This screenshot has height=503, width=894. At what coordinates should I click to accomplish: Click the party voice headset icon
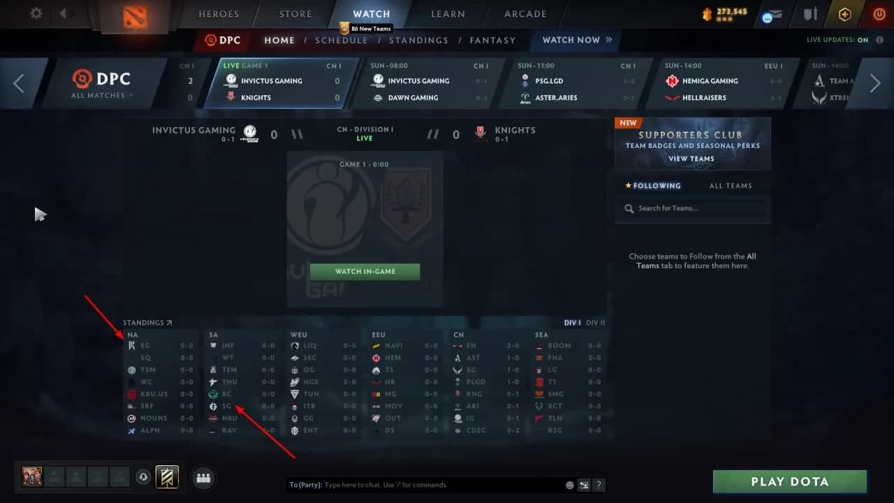point(143,477)
